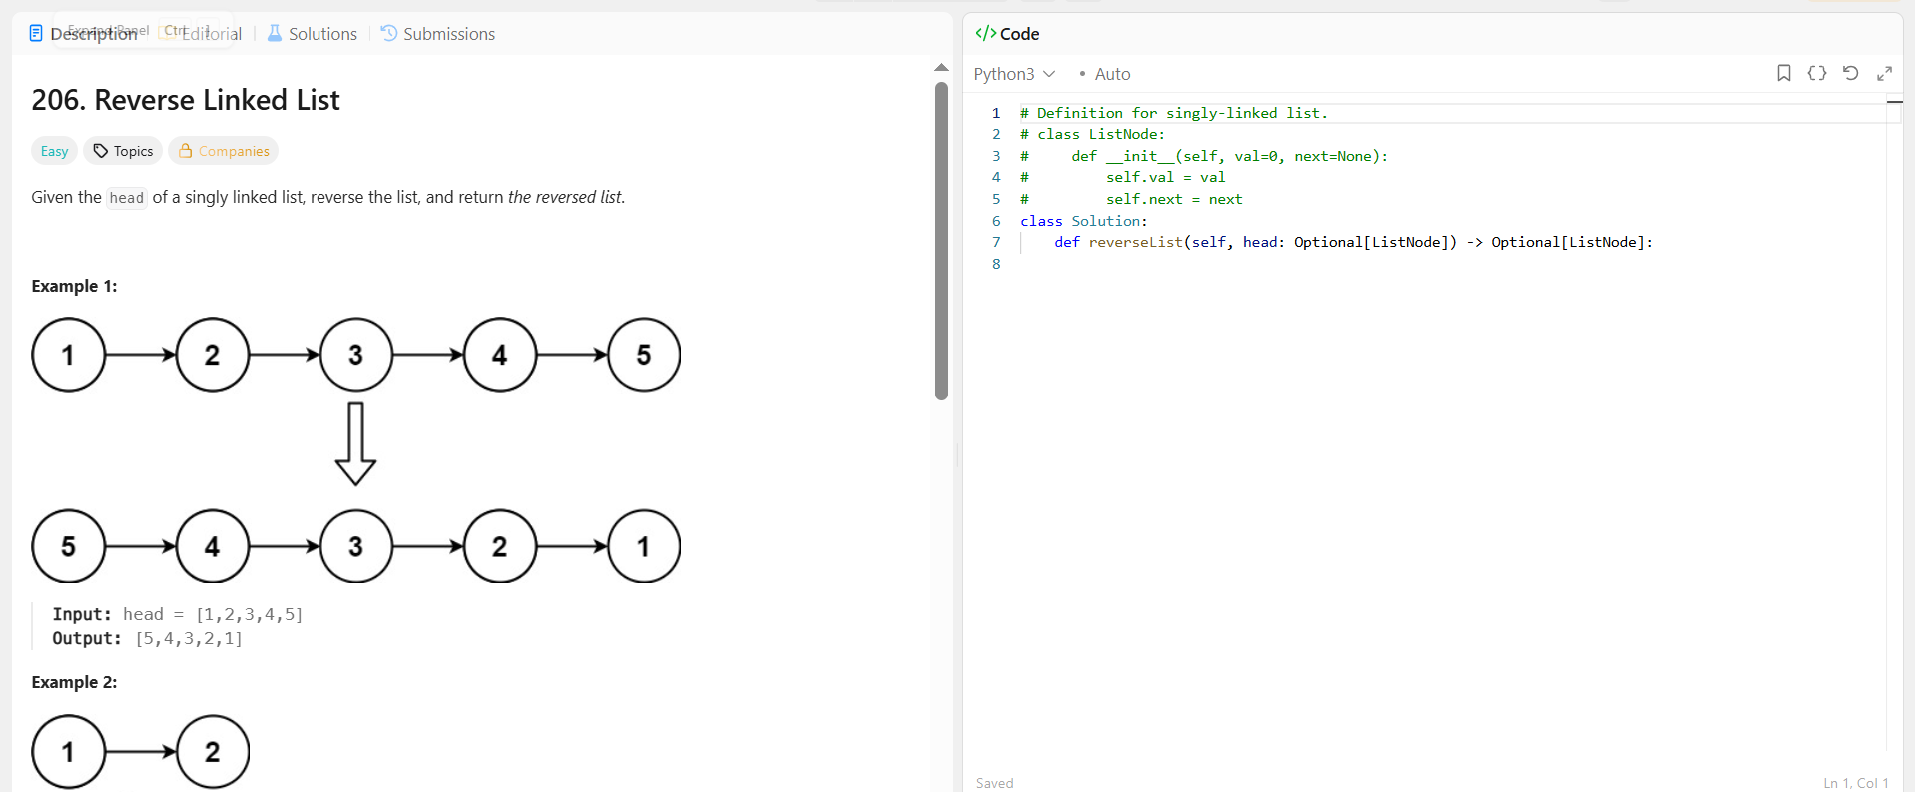Click the Submissions history clock icon
1915x792 pixels.
click(x=389, y=33)
